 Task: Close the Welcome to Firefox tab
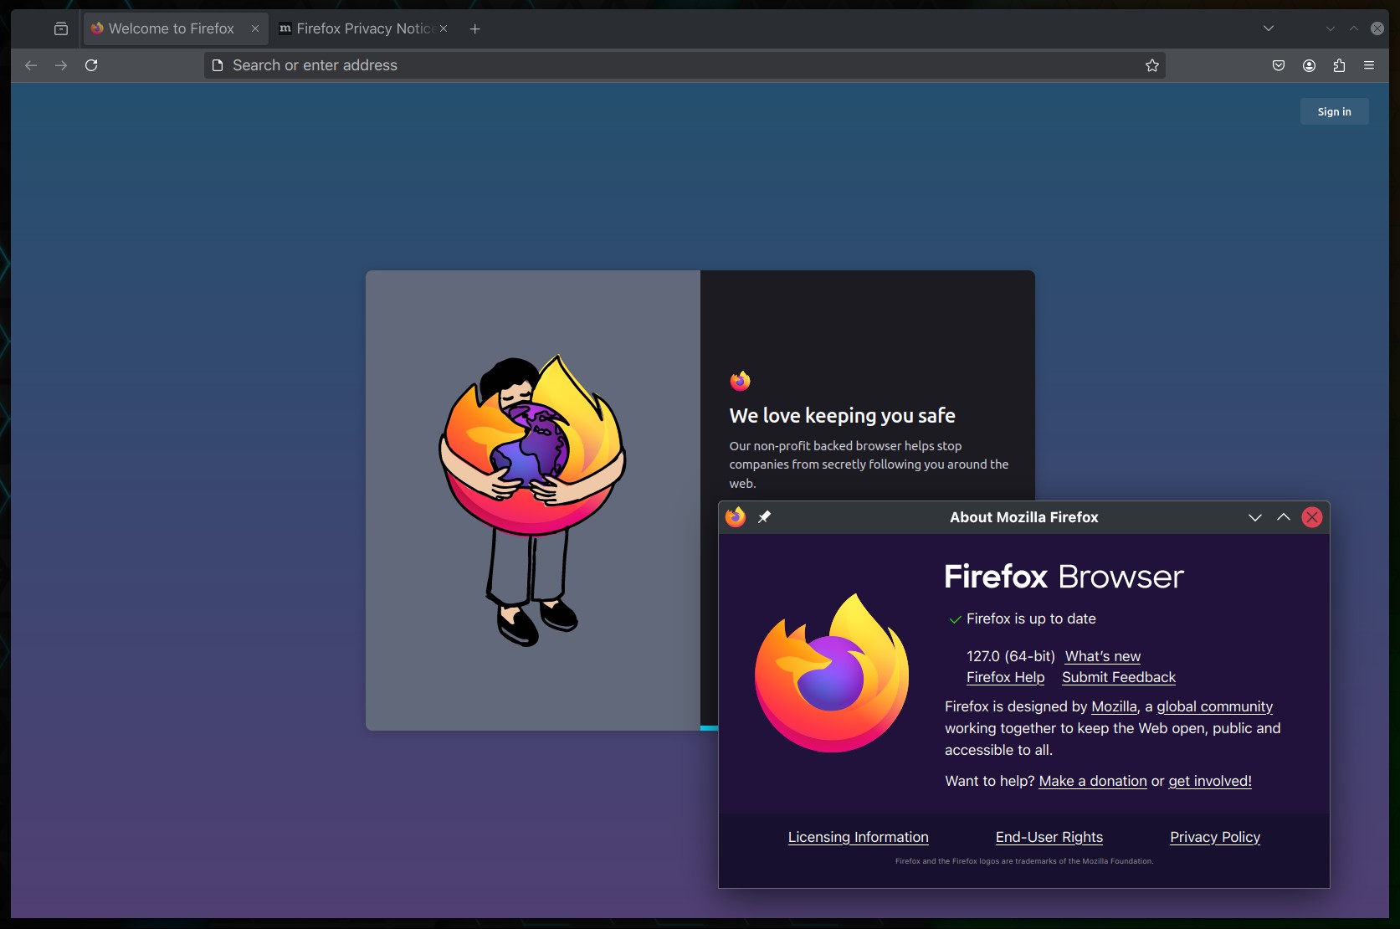tap(255, 28)
